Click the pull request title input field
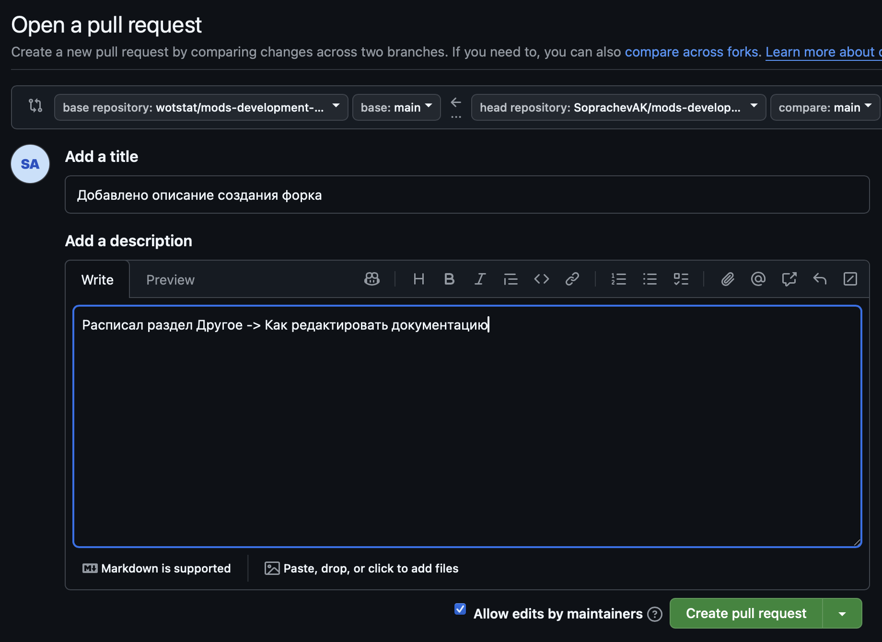 point(467,195)
